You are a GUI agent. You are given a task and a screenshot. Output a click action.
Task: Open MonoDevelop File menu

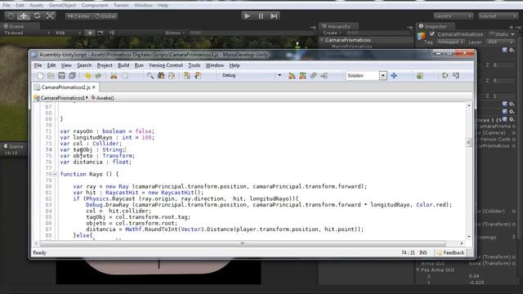pyautogui.click(x=38, y=65)
